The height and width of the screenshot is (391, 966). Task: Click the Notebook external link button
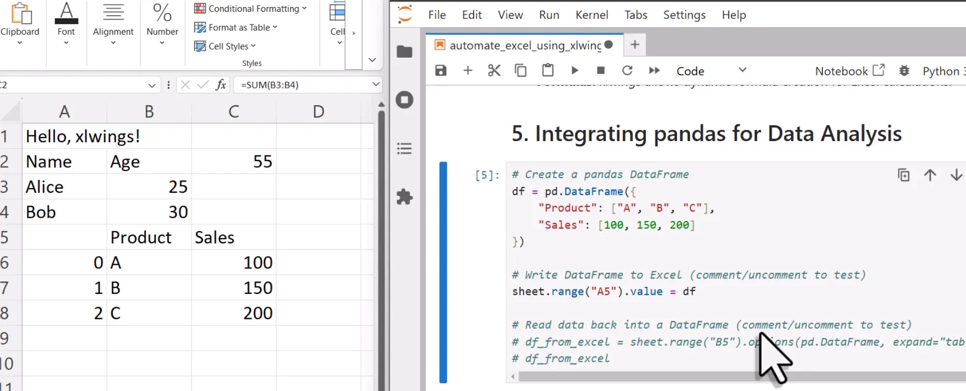tap(849, 71)
